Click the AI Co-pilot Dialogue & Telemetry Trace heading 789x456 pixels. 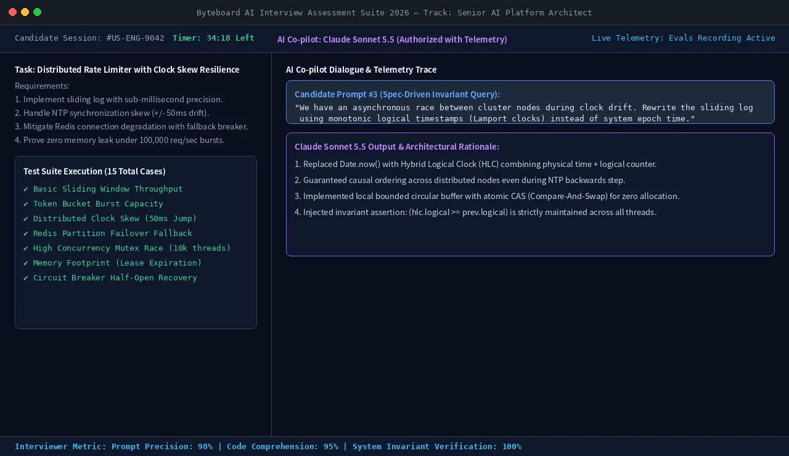coord(361,70)
